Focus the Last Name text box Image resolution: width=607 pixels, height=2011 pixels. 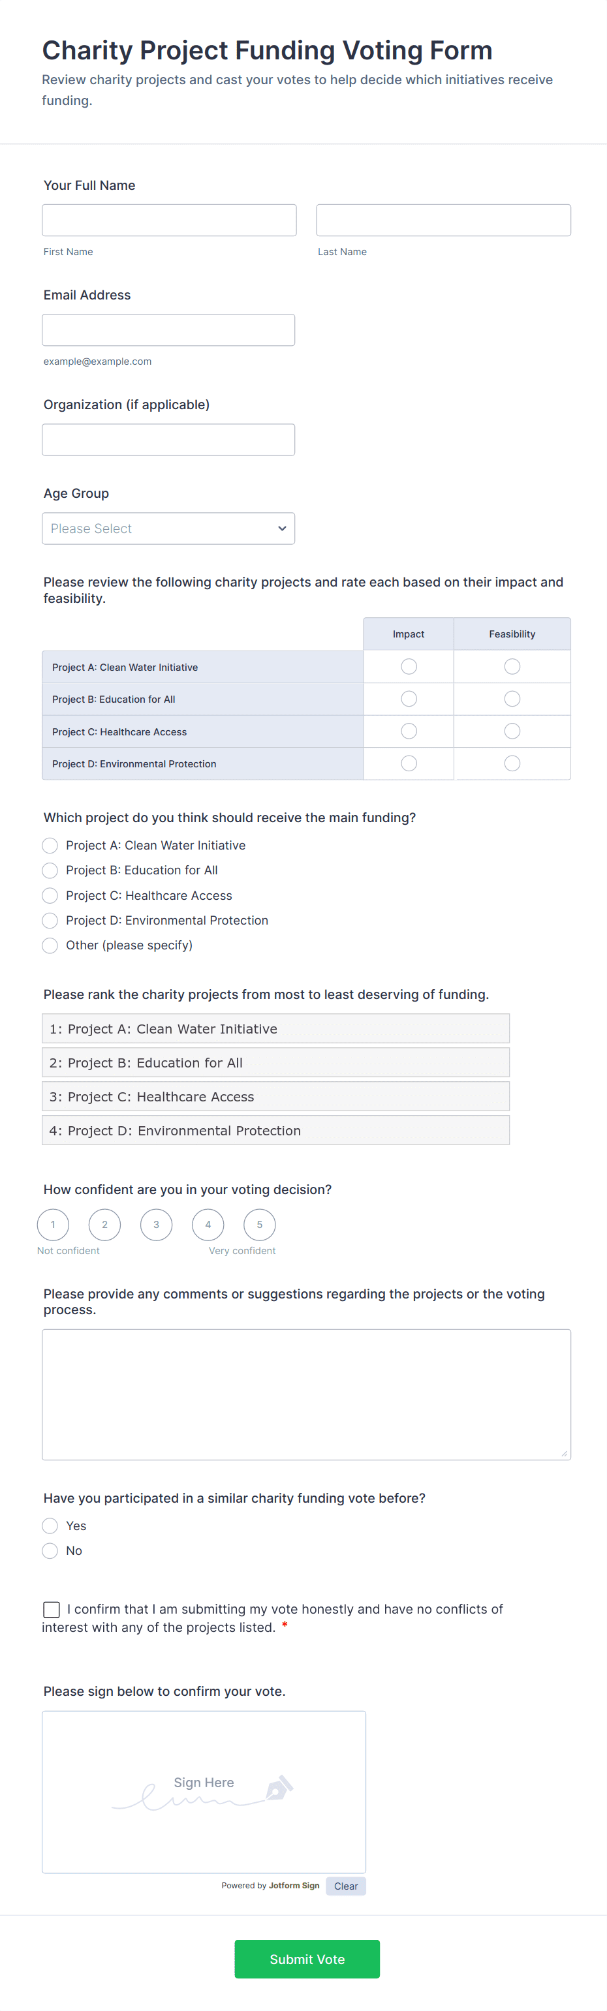(x=443, y=220)
